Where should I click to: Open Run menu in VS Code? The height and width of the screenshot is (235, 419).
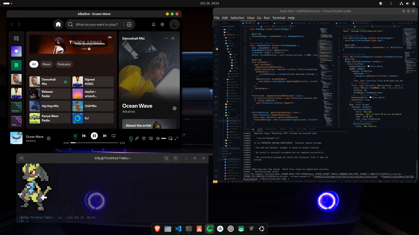coord(267,18)
